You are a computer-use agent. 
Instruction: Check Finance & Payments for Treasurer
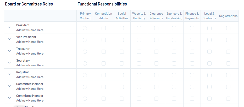pyautogui.click(x=192, y=52)
